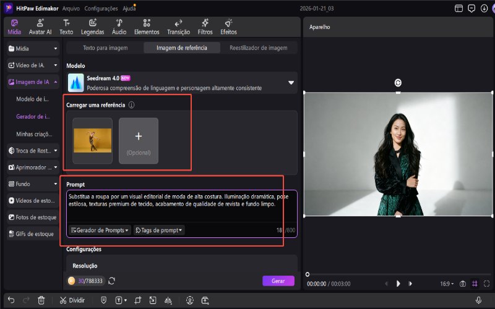The image size is (495, 309).
Task: Click the resize-fit icon in bottom toolbar
Action: click(153, 300)
